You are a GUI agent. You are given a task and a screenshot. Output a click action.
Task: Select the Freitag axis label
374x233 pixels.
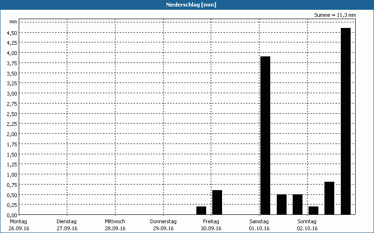point(211,222)
